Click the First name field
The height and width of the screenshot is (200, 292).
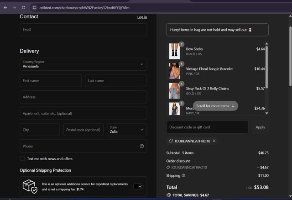click(x=51, y=81)
